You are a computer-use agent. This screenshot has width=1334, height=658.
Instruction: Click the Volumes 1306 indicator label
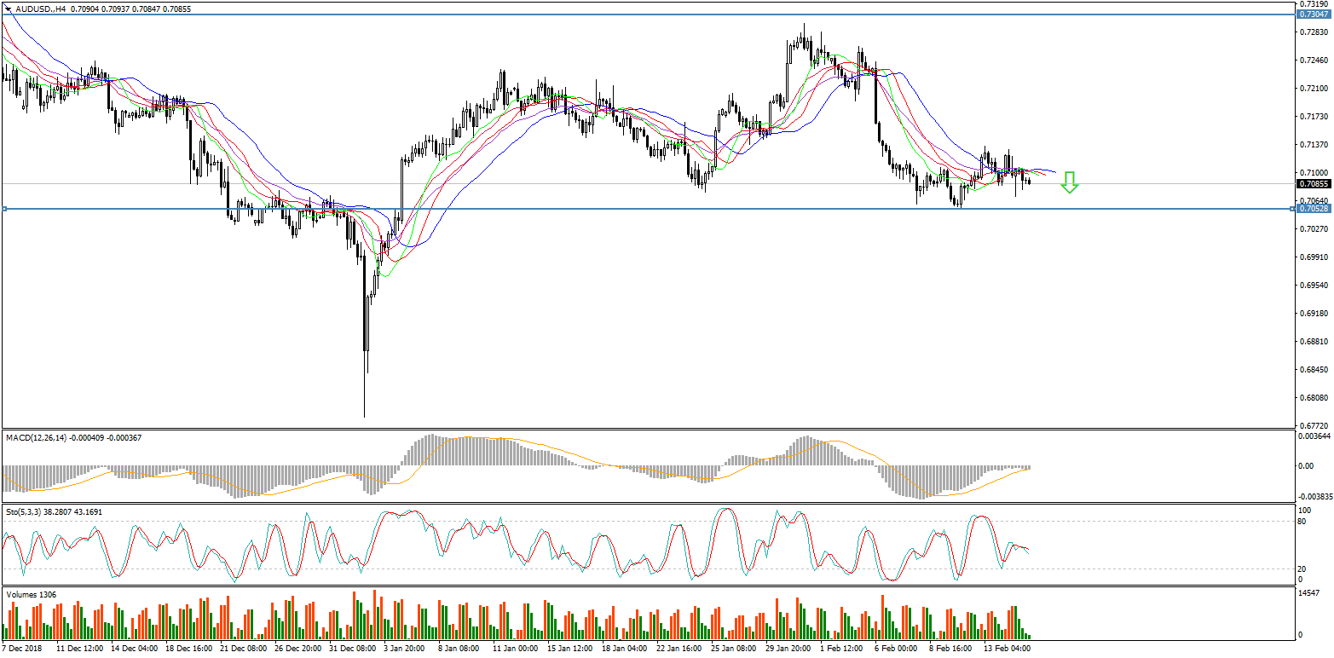[30, 593]
